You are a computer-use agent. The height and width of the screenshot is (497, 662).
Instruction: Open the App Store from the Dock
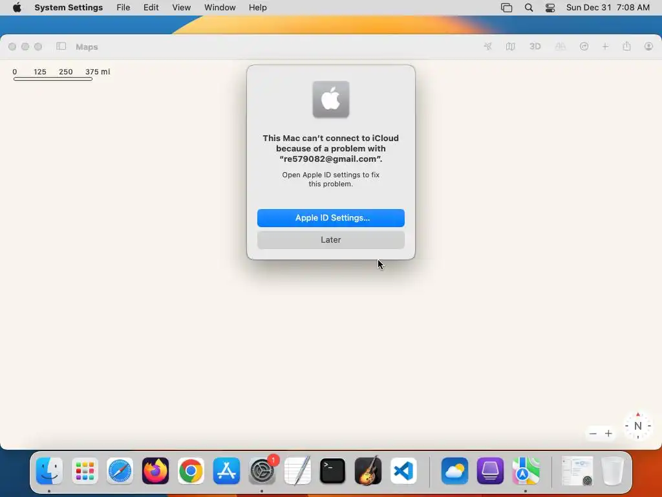(226, 471)
